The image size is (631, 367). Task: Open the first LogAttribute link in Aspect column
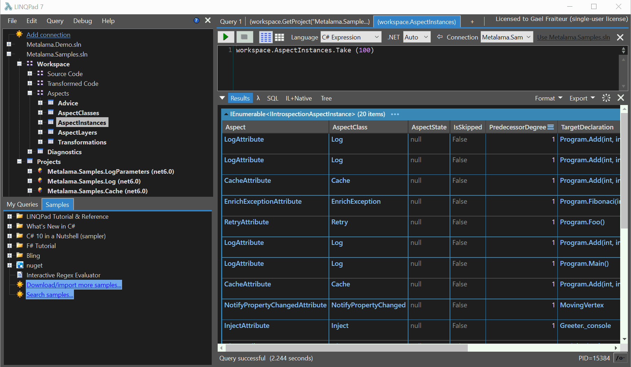click(244, 139)
